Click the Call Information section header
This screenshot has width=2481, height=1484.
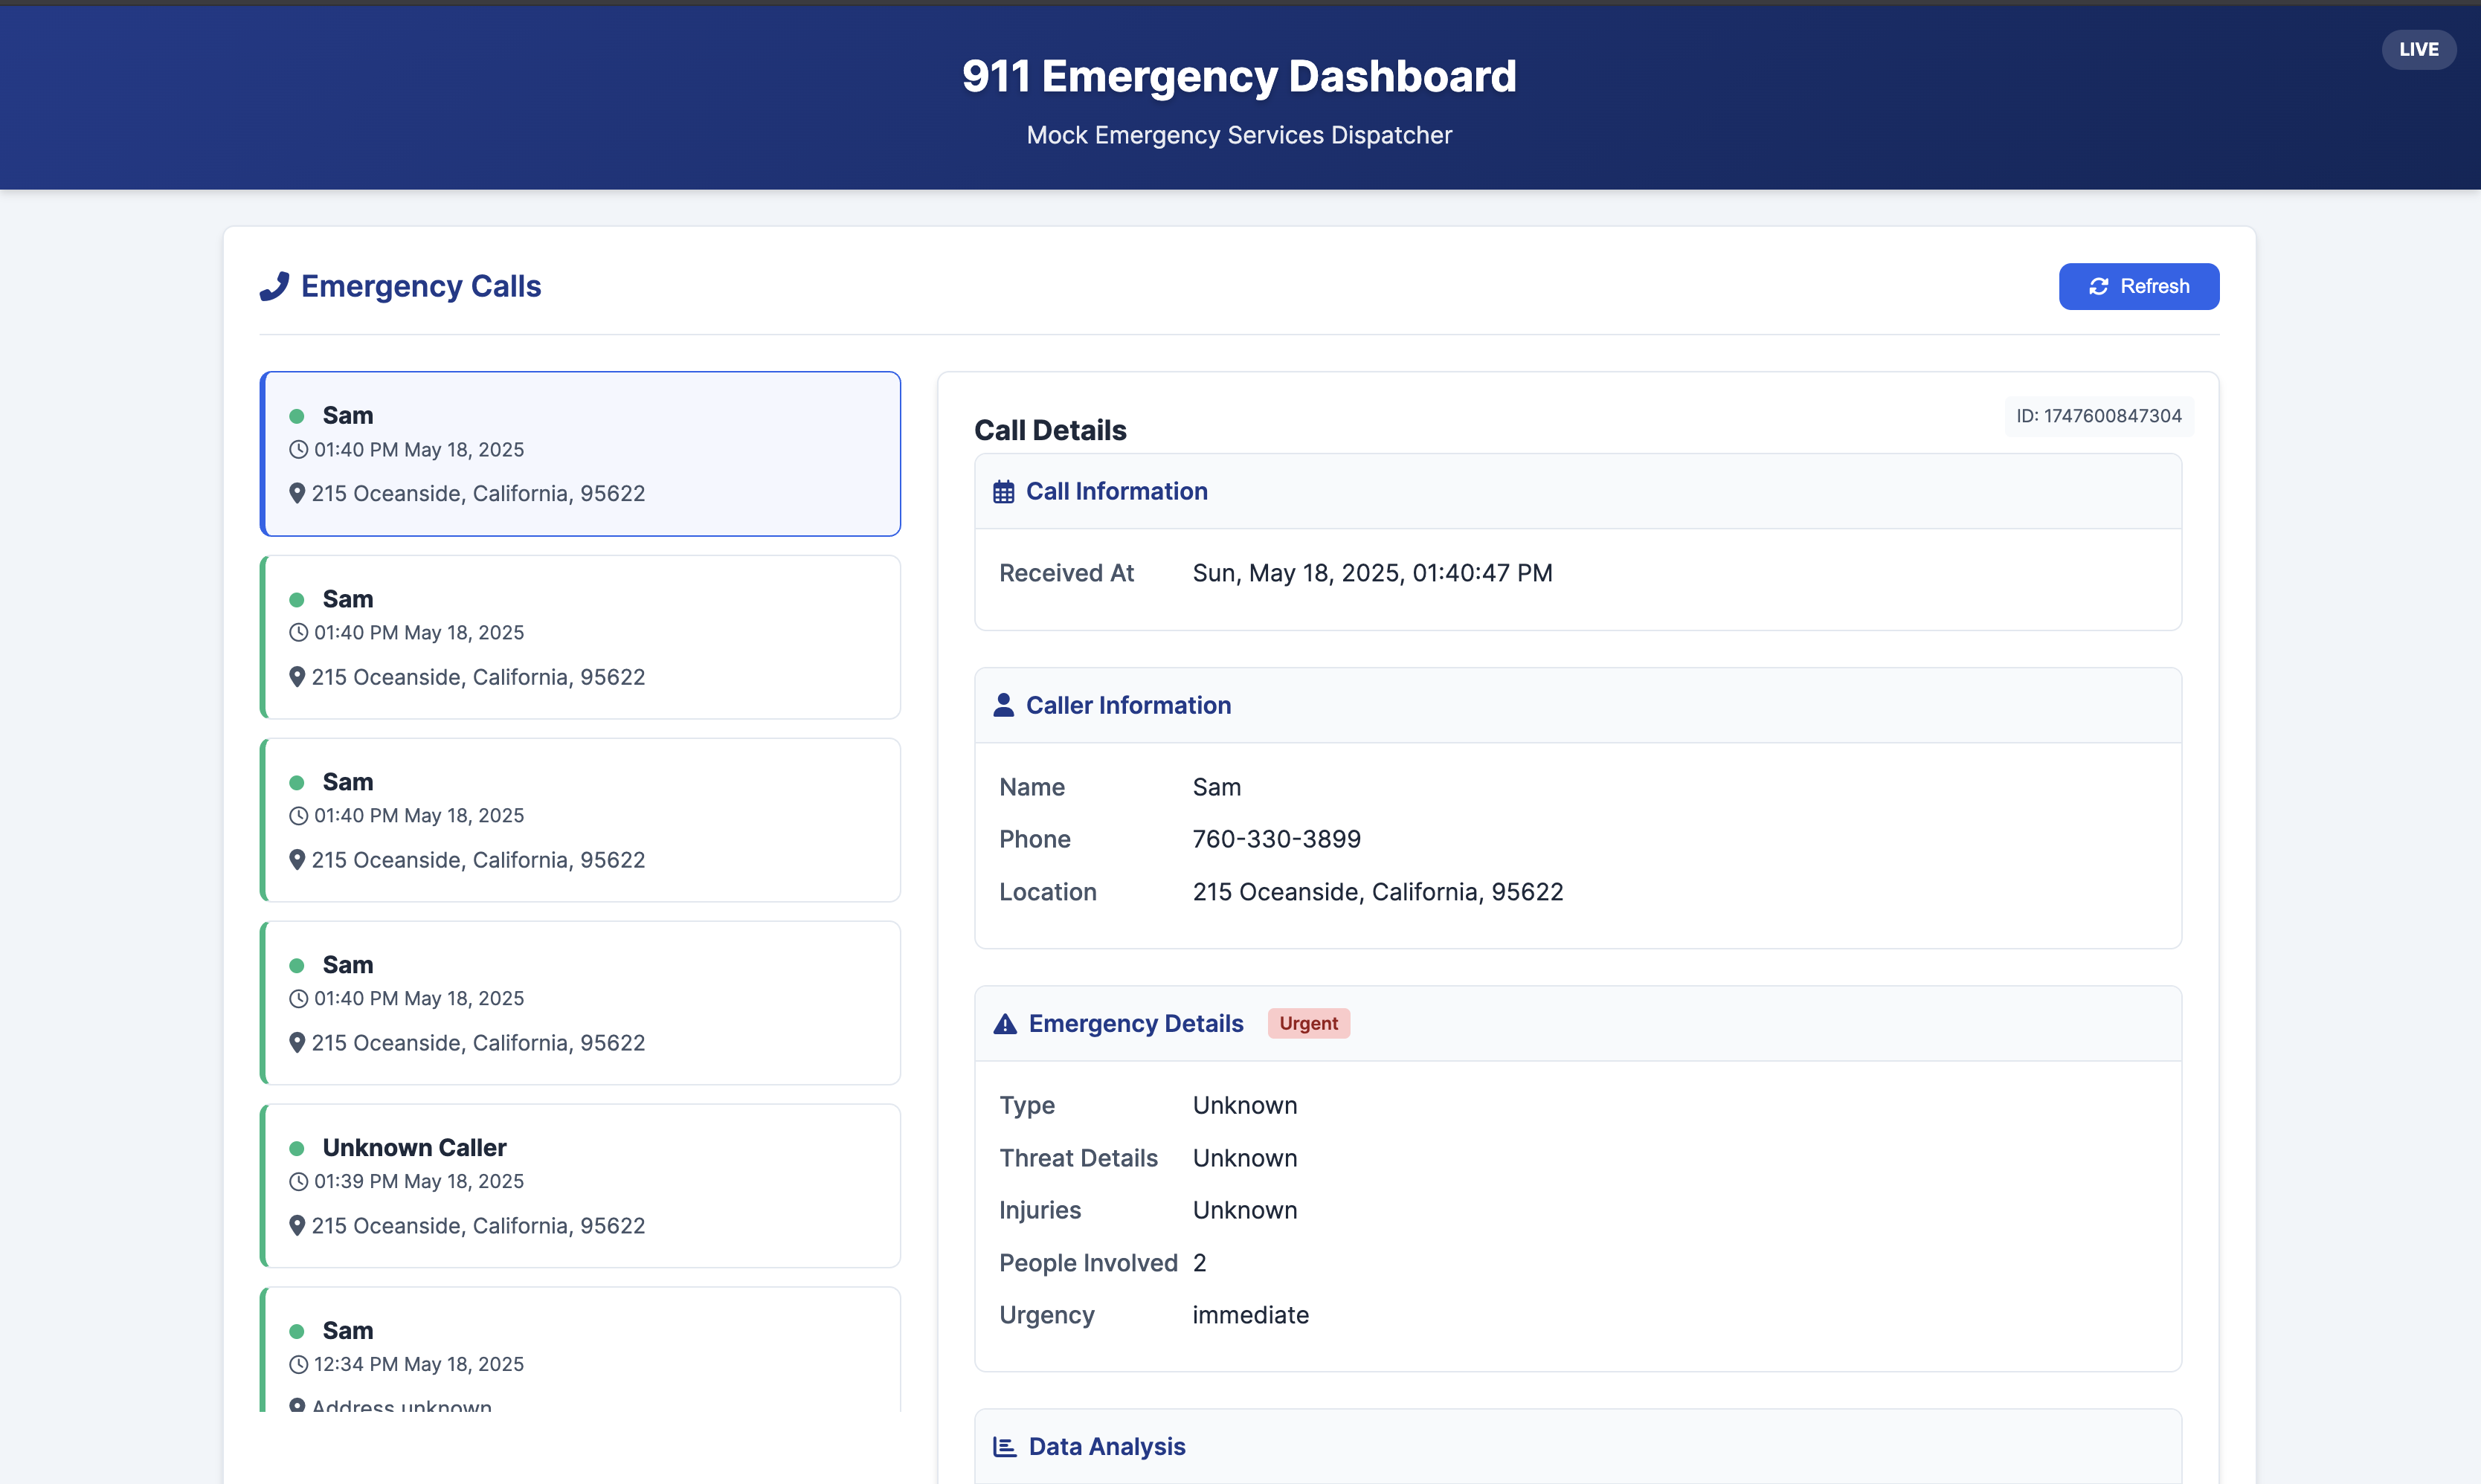[1116, 491]
